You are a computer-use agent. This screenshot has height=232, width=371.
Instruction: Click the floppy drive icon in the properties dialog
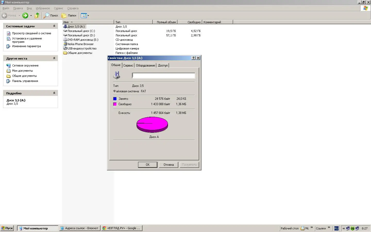[x=117, y=75]
